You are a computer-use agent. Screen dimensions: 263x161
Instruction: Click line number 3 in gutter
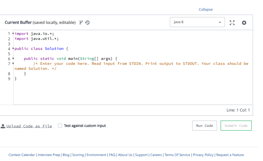pyautogui.click(x=9, y=44)
